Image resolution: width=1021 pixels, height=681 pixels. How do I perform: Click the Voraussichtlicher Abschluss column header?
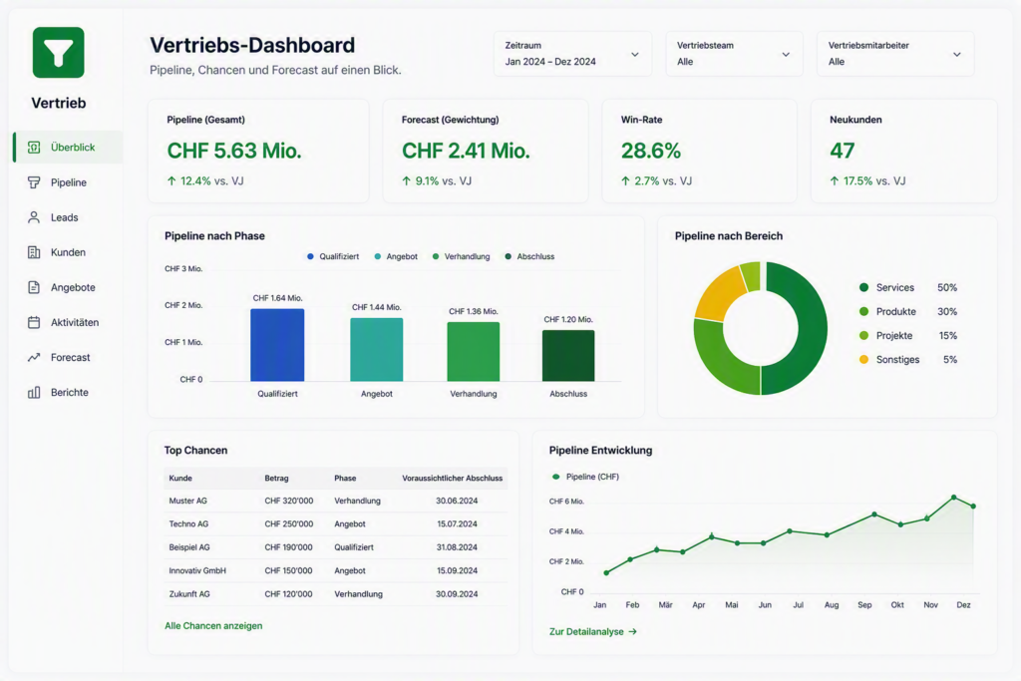pos(452,478)
